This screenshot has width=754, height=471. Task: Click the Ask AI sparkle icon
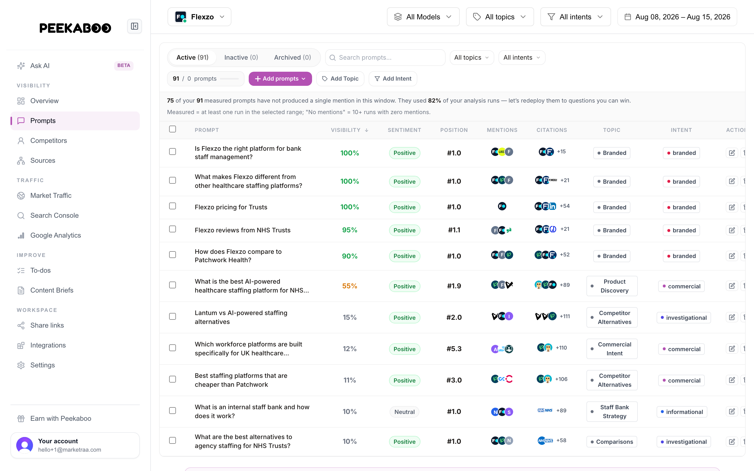click(21, 66)
